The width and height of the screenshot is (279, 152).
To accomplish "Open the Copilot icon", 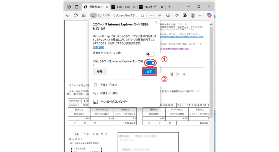I will tap(209, 15).
